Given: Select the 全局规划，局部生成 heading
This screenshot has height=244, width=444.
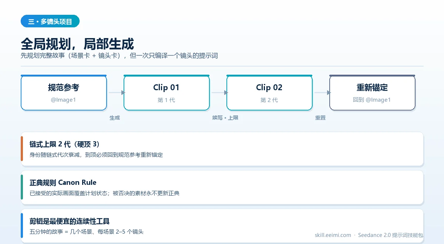Looking at the screenshot, I should [x=77, y=44].
